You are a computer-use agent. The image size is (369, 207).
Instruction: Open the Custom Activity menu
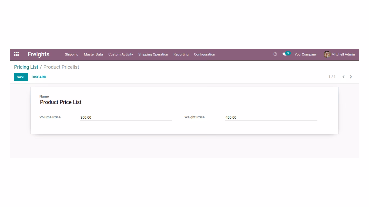click(120, 54)
